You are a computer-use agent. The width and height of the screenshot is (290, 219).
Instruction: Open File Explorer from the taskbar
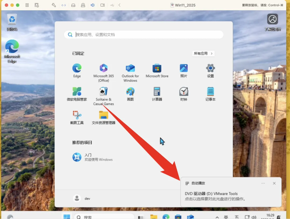tap(154, 217)
